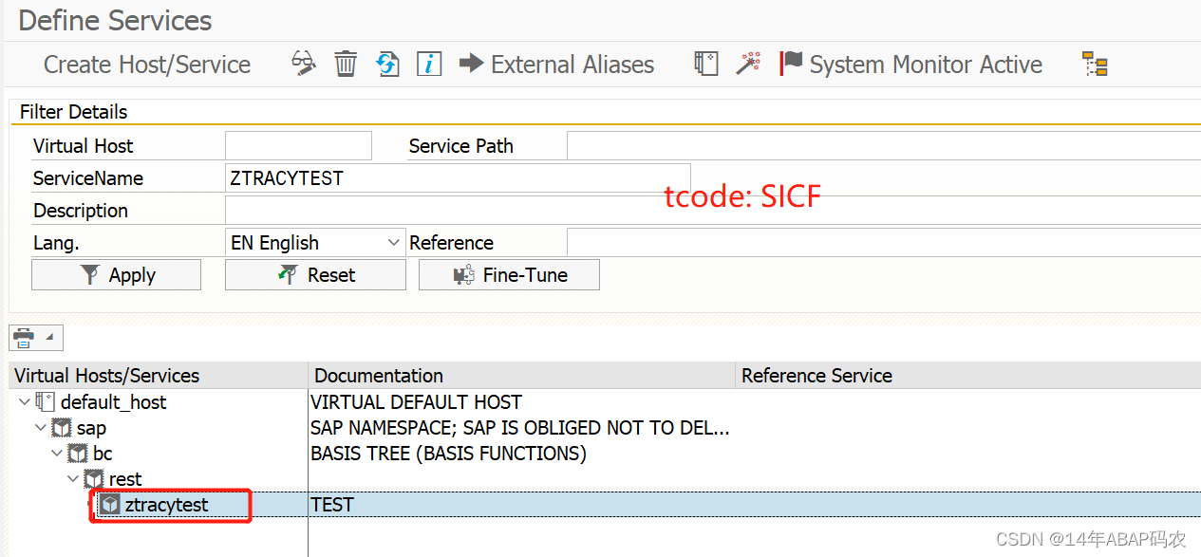Open the print options dropdown arrow
This screenshot has width=1201, height=557.
click(x=47, y=337)
